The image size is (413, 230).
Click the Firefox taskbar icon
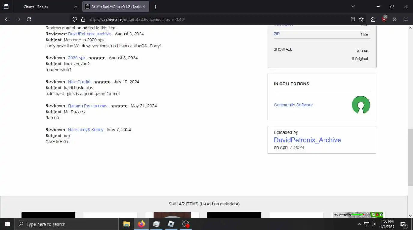point(141,224)
